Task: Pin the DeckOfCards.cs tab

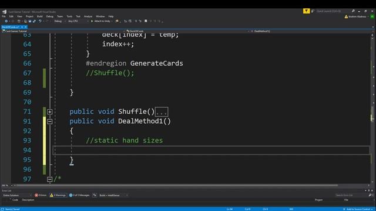Action: click(22, 27)
